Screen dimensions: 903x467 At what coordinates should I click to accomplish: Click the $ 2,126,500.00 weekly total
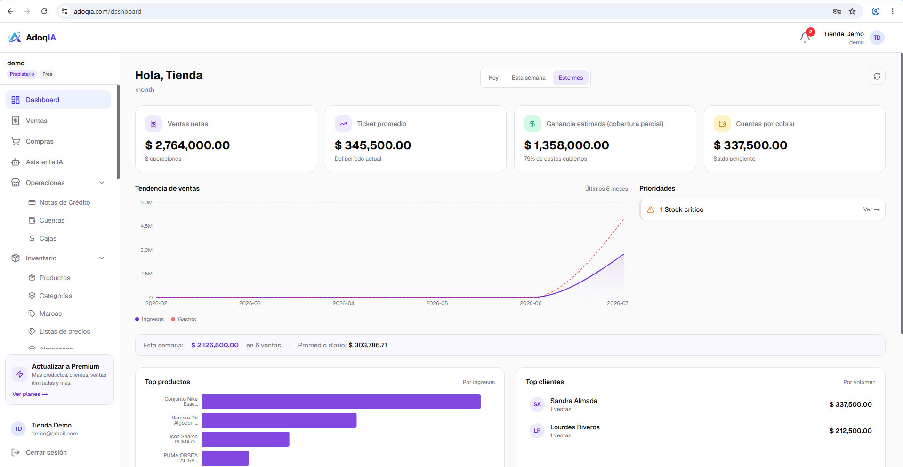click(215, 345)
